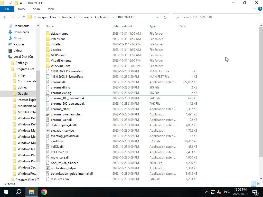The image size is (263, 197).
Task: Select Documents in the navigation pane
Action: click(21, 26)
